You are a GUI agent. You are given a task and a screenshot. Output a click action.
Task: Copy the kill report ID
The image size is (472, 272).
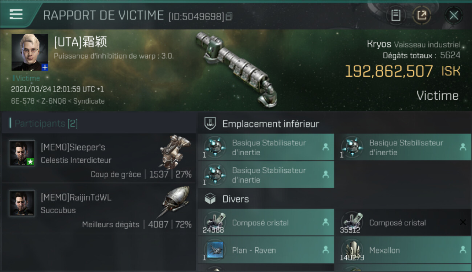pos(229,16)
